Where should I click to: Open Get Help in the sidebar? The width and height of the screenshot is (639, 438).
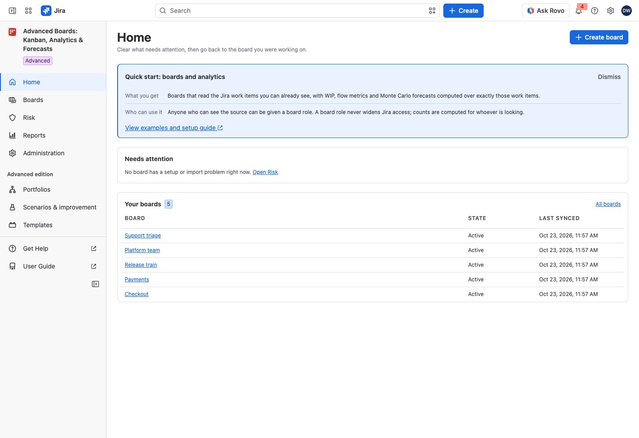tap(53, 249)
